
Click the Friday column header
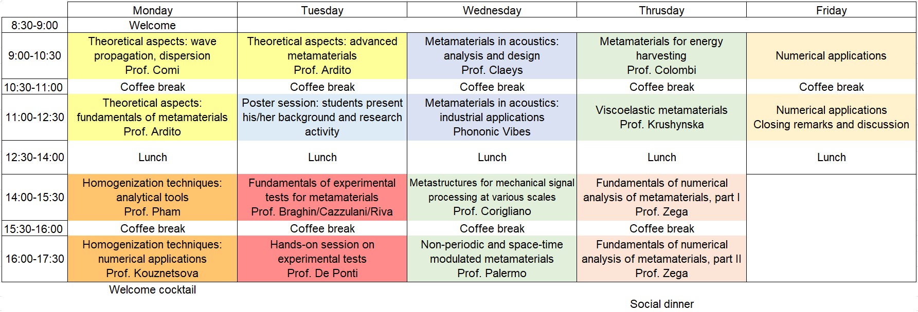point(831,10)
